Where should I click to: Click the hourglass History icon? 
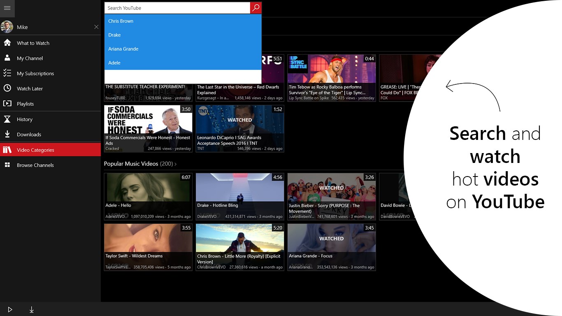point(7,119)
